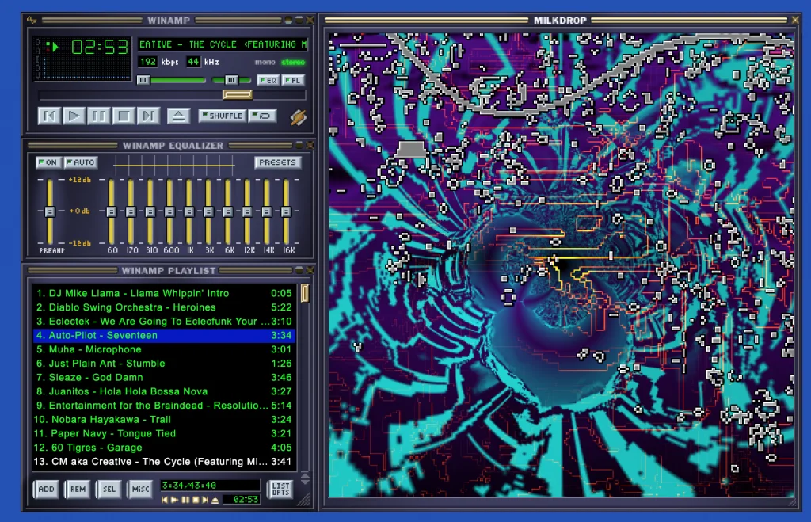Click the balance slider in main window

point(231,80)
